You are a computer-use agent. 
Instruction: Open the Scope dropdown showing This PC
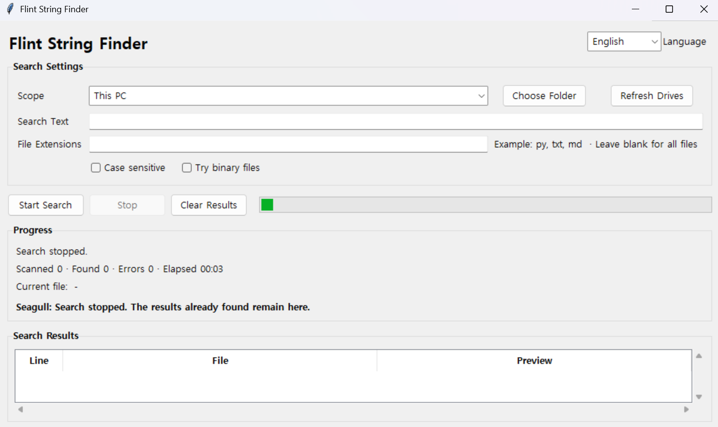(288, 96)
